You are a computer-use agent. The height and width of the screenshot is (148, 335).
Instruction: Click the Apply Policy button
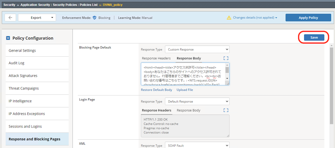(x=308, y=18)
